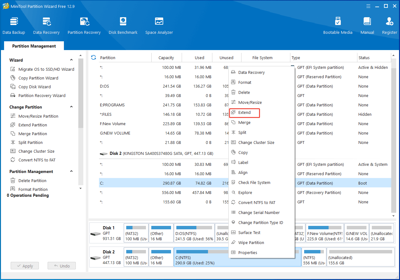The image size is (400, 280).
Task: Select the 155.6 GB unallocated block on Disk 2
Action: pos(360,257)
